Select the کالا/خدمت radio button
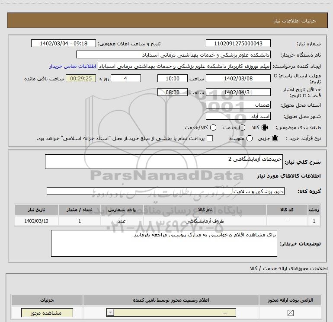The width and height of the screenshot is (333, 322). (x=213, y=128)
